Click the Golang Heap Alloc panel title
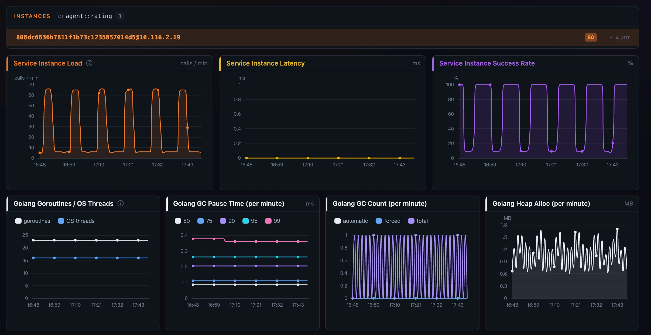Screen dimensions: 651x335 coord(541,203)
